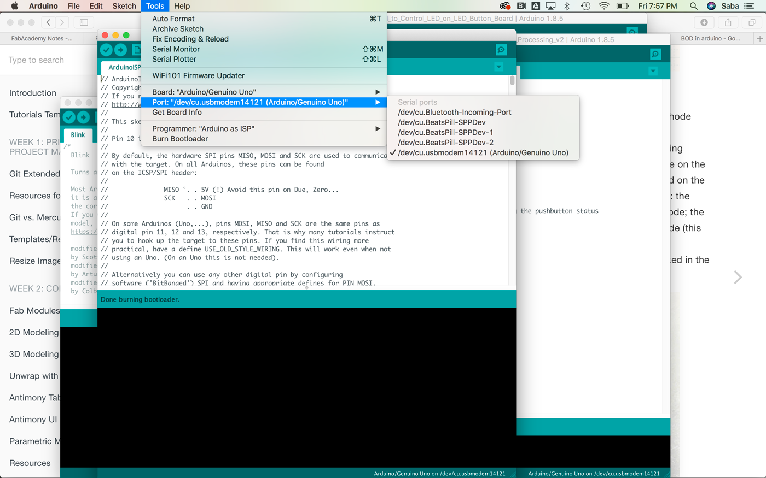766x478 pixels.
Task: Click Verify checkmark in the Blink window
Action: (69, 117)
